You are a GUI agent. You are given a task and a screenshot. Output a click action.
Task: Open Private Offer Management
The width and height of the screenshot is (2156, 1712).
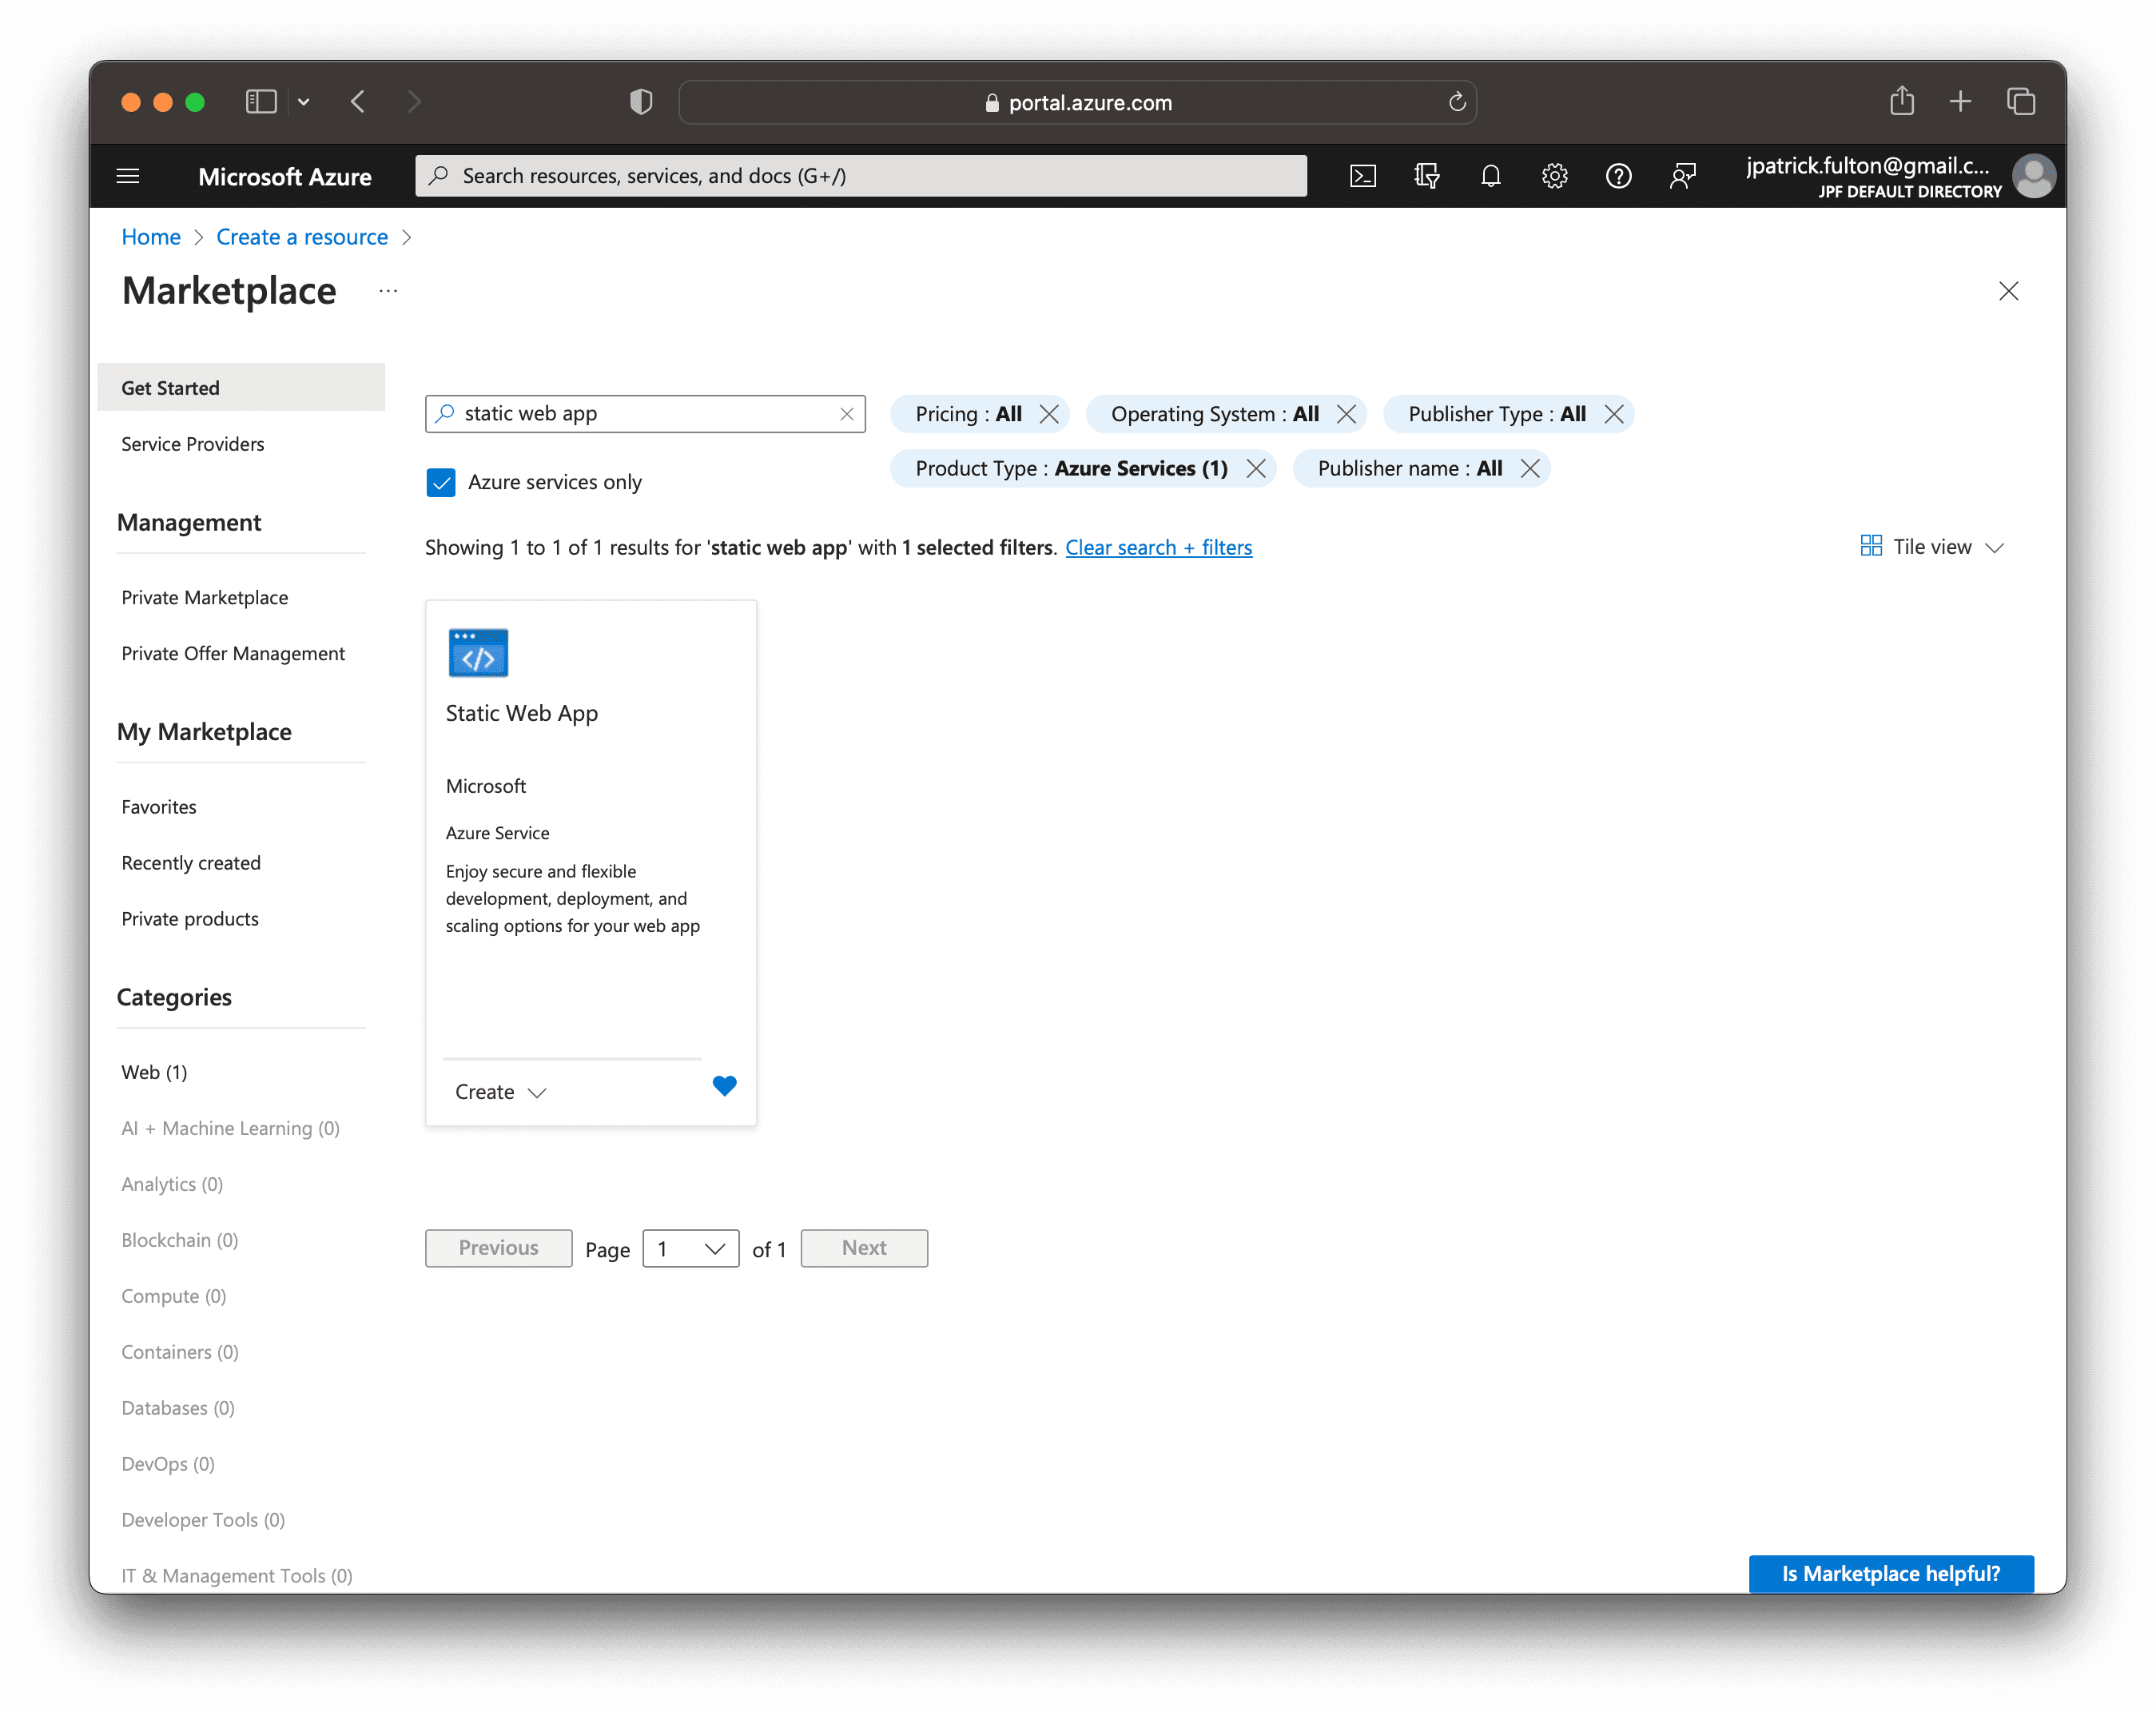click(232, 653)
